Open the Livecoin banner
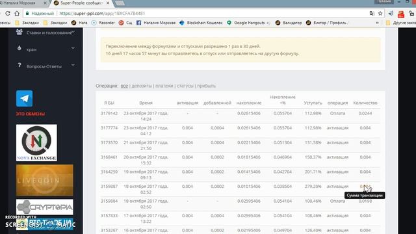The image size is (416, 234). [45, 181]
